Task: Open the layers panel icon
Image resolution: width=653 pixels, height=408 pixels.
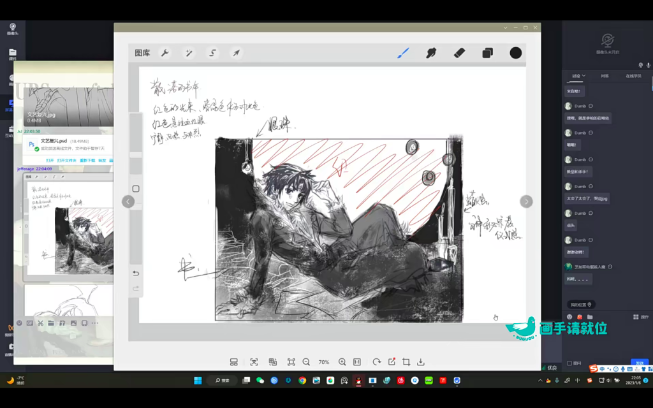Action: 487,53
